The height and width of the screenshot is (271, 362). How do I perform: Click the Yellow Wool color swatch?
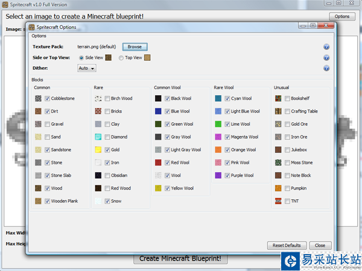click(158, 188)
